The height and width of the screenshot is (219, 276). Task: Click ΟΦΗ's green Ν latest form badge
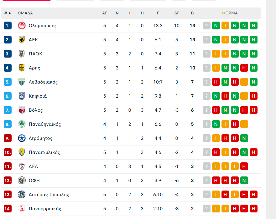[244, 181]
